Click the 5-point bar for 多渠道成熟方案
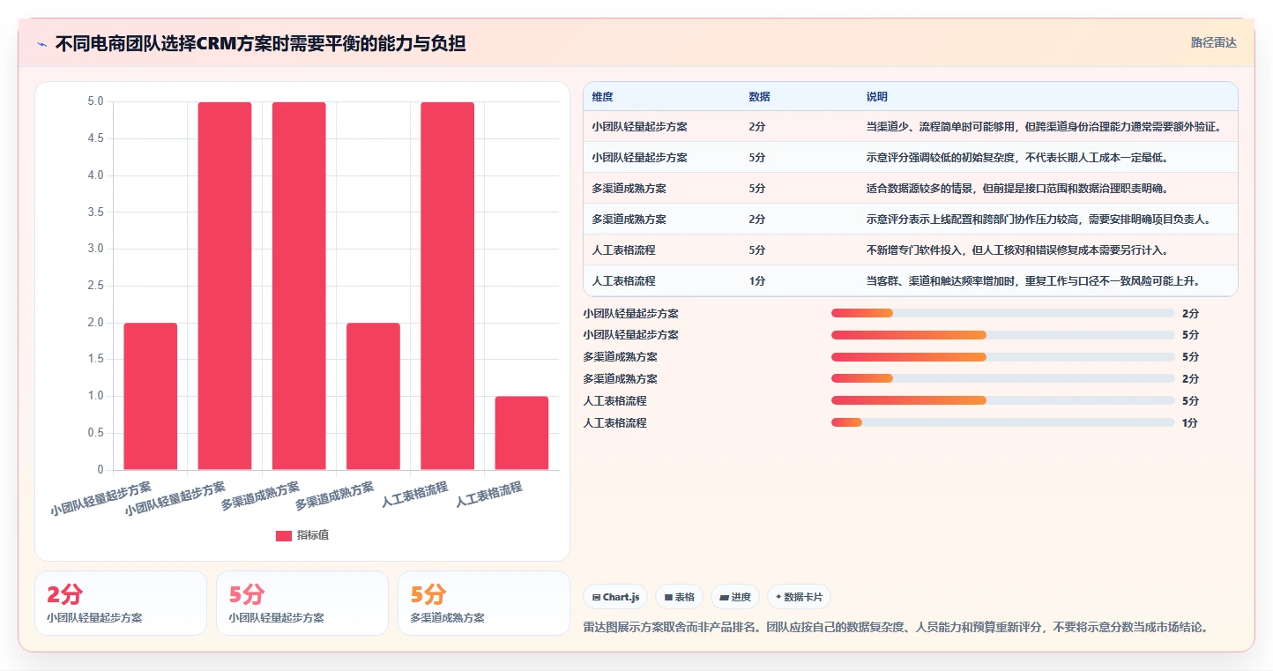The image size is (1273, 671). (x=299, y=286)
